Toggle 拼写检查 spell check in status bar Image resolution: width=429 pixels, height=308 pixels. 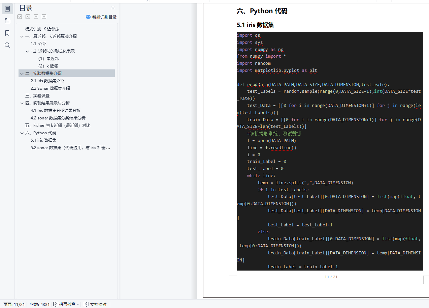pyautogui.click(x=64, y=304)
